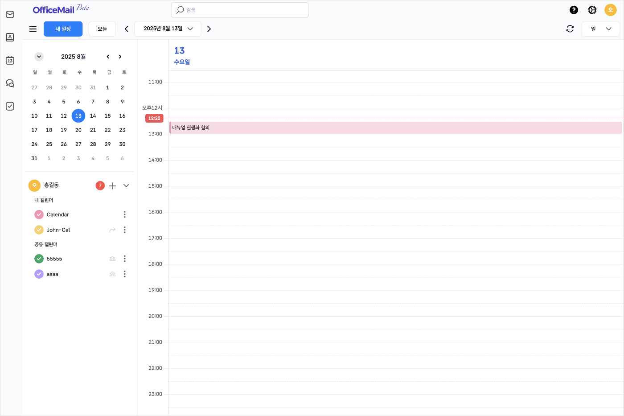Screen dimensions: 624x416
Task: Toggle visibility of Calendar calendar
Action: click(x=39, y=214)
